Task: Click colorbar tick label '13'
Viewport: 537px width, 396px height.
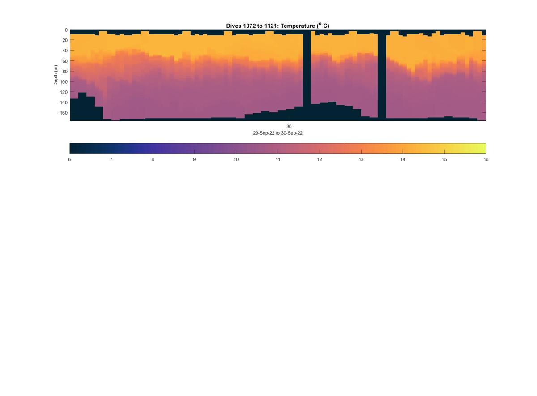Action: [x=361, y=159]
